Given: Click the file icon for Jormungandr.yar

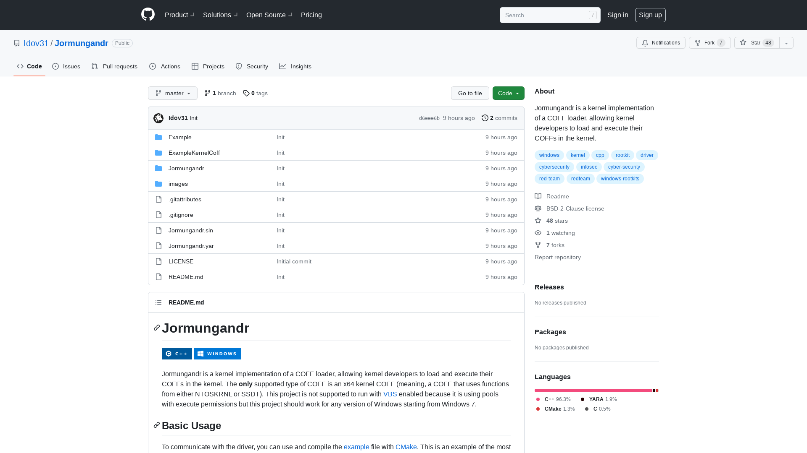Looking at the screenshot, I should 158,246.
